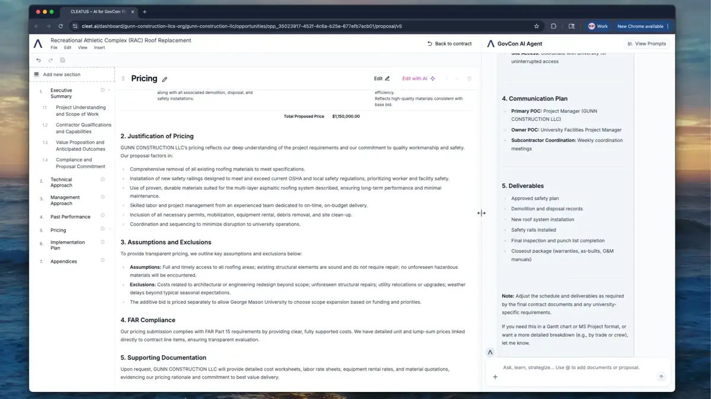Select Project Understanding and Scope of Work
711x399 pixels.
point(81,111)
